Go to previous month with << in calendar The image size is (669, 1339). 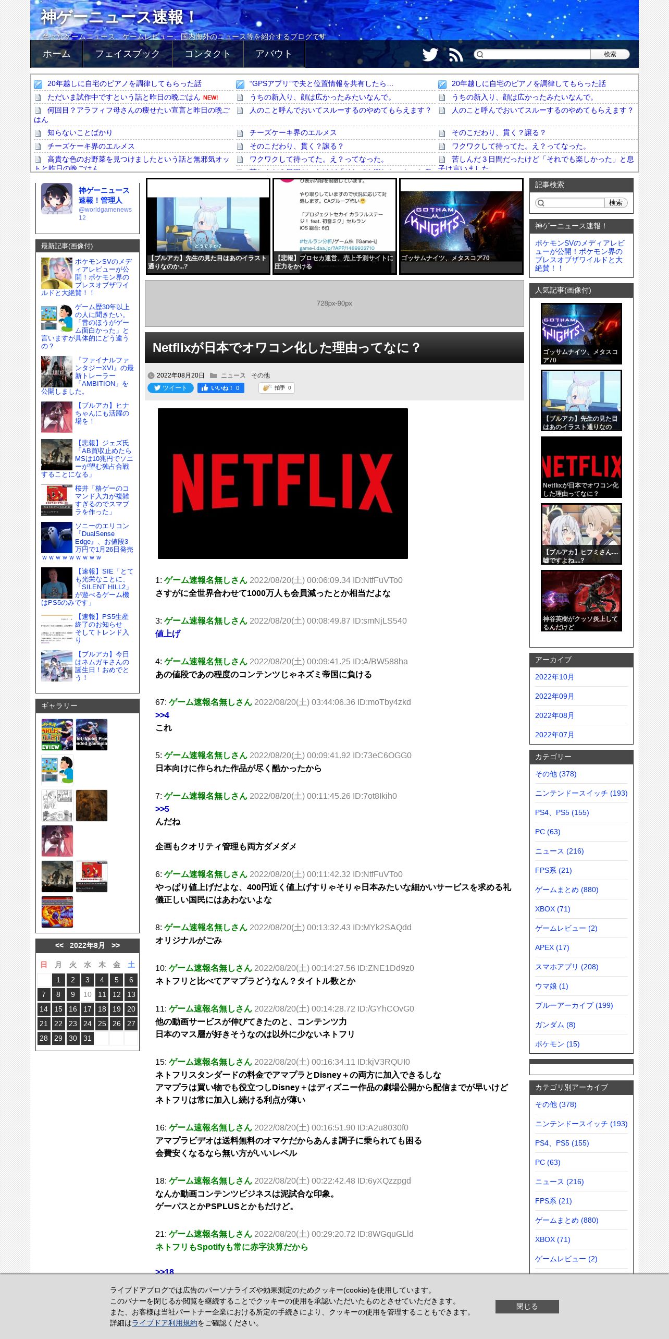pyautogui.click(x=59, y=945)
